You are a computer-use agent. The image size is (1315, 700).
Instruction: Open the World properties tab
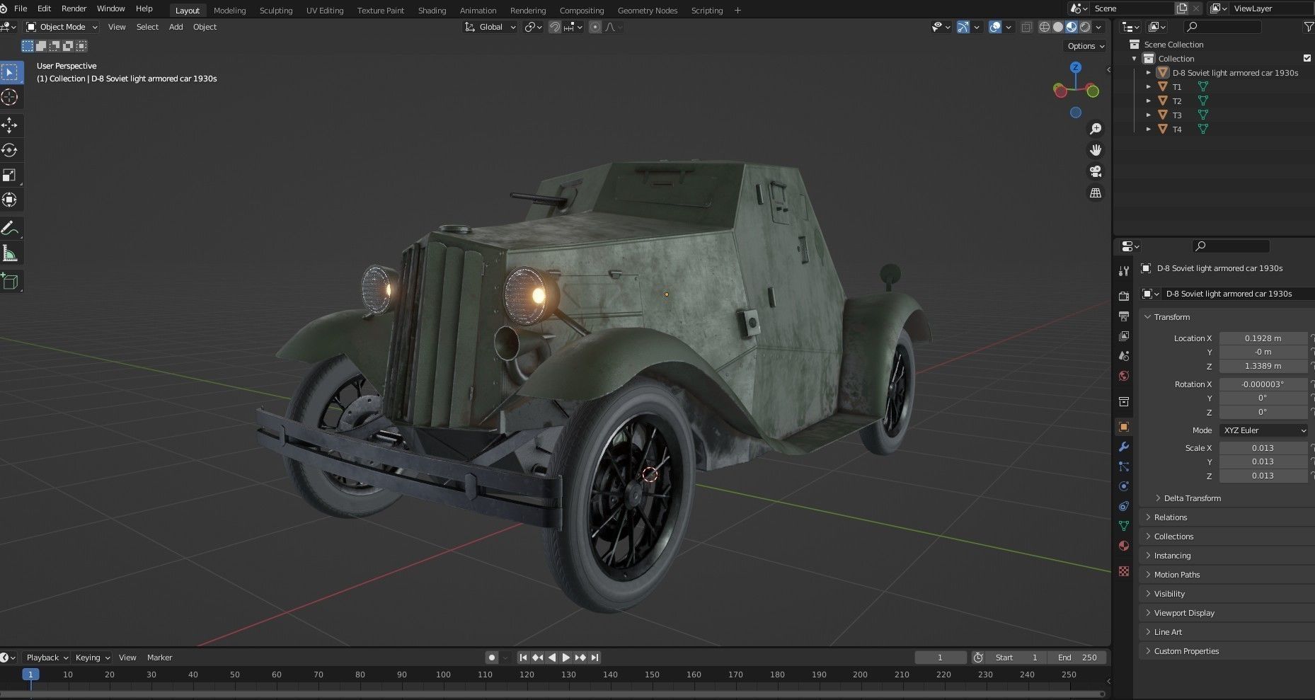pyautogui.click(x=1124, y=376)
